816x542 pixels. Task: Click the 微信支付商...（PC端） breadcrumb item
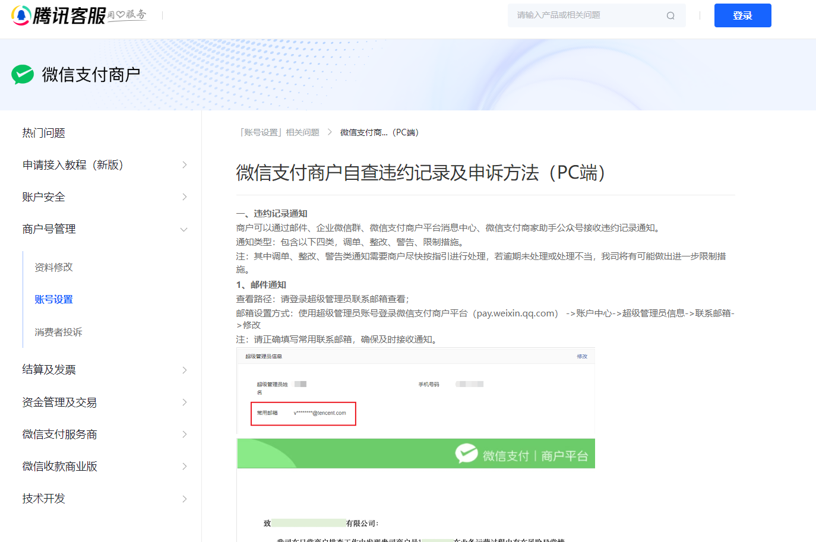click(x=379, y=132)
